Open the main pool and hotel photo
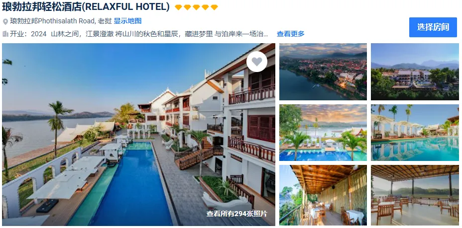 [x=138, y=135]
